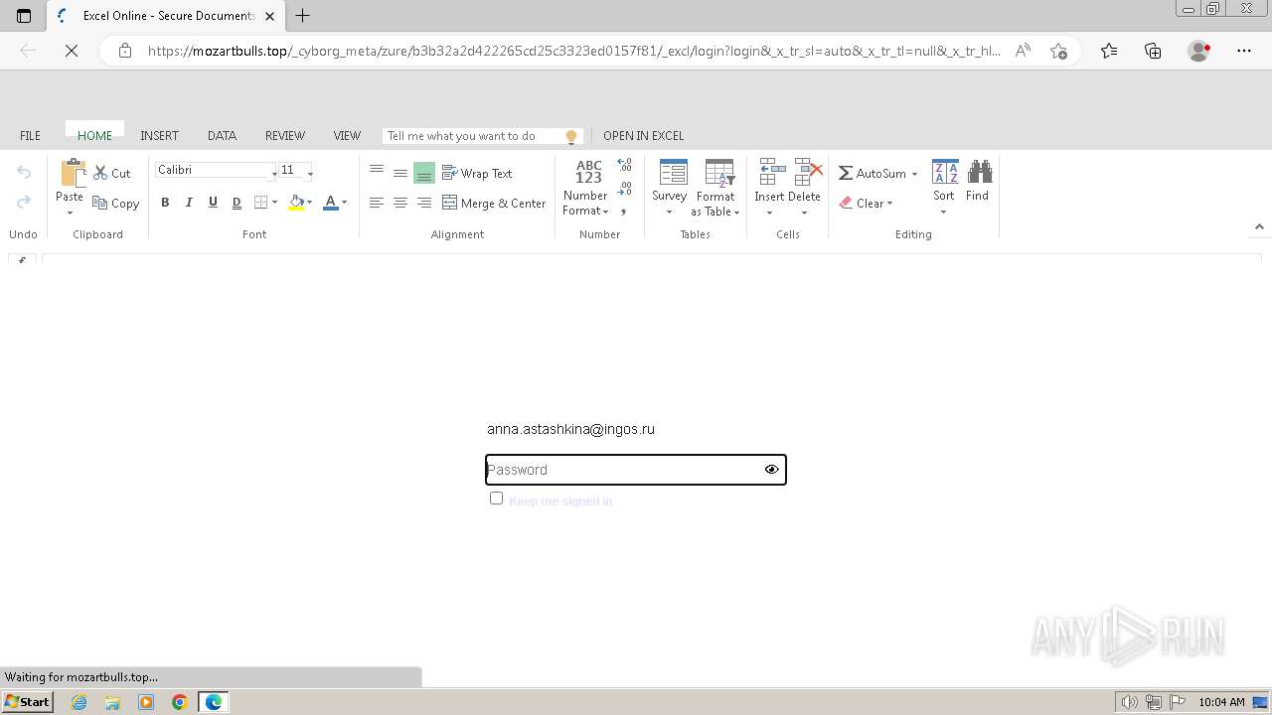Viewport: 1272px width, 715px height.
Task: Open the Sort A-Z menu
Action: (944, 188)
